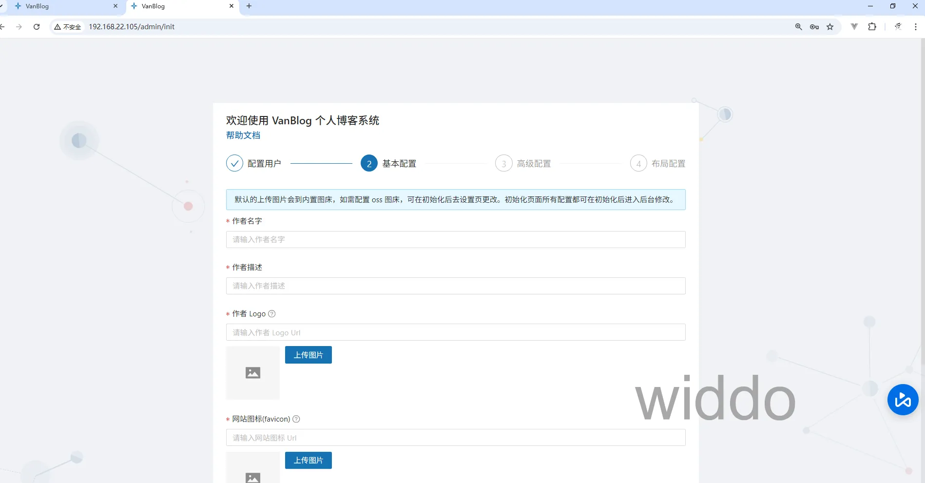Image resolution: width=925 pixels, height=483 pixels.
Task: Focus the 作者名字 input field
Action: 456,240
